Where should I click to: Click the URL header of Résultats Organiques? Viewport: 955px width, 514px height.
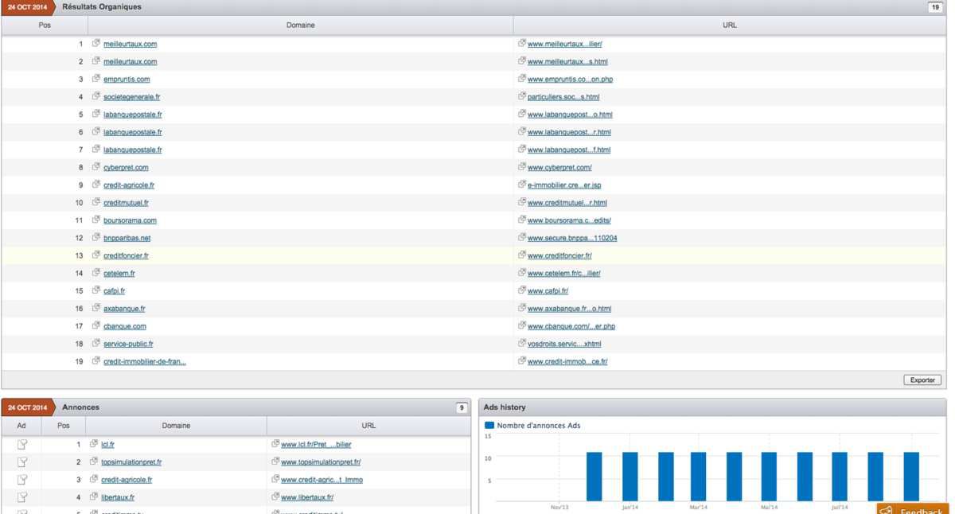pos(730,25)
